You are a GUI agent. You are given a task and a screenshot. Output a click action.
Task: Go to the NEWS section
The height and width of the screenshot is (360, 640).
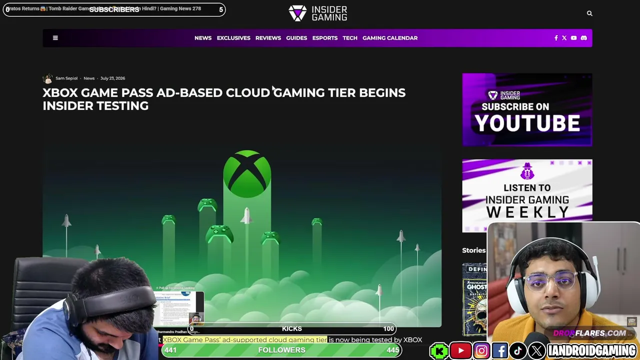[203, 38]
